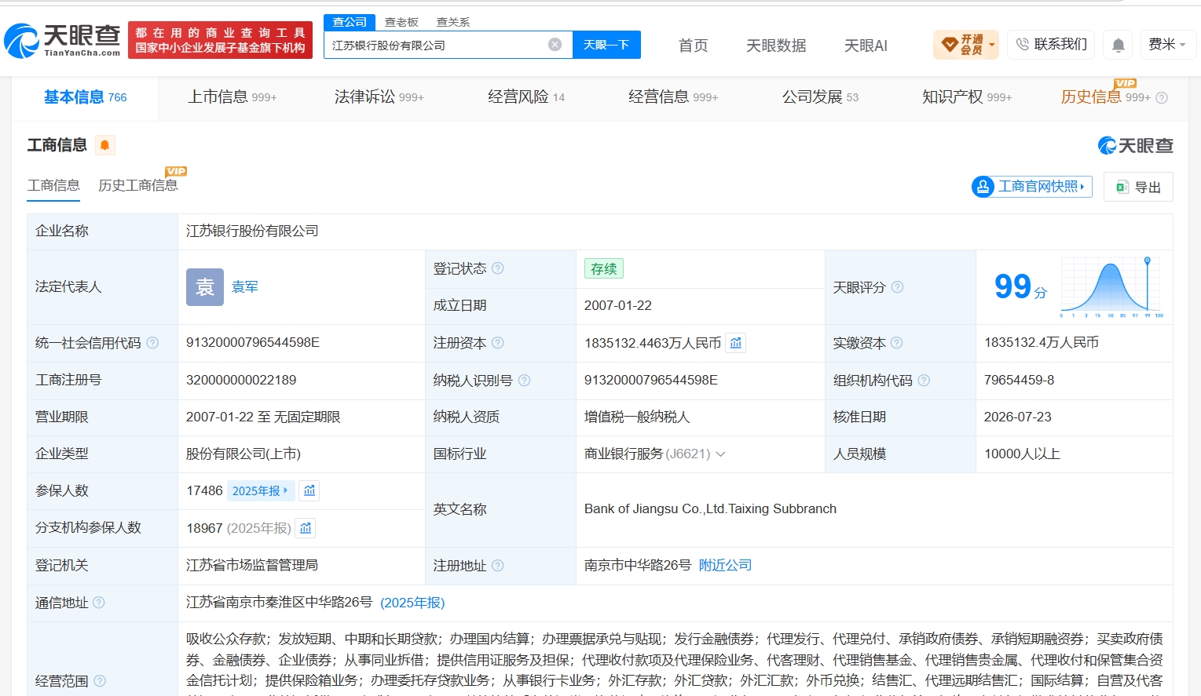Image resolution: width=1201 pixels, height=696 pixels.
Task: Switch to 基本信息 tab
Action: point(85,97)
